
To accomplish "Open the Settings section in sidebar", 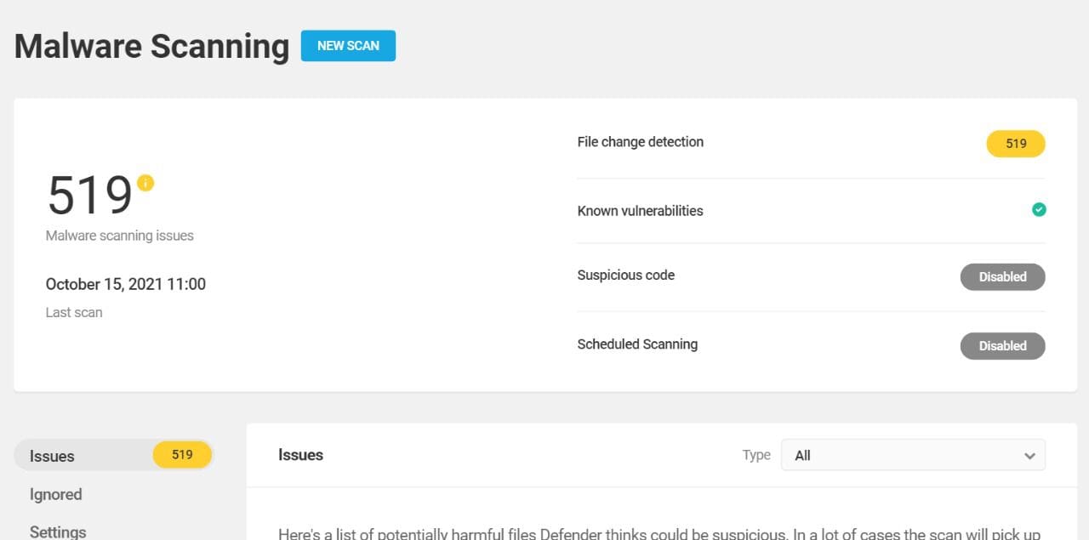I will [x=57, y=531].
